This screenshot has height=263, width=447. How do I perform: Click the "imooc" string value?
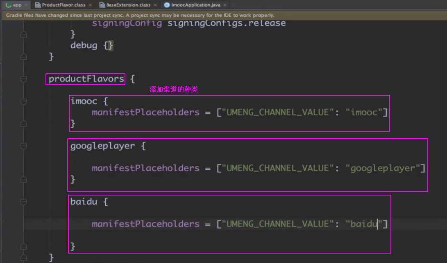tap(364, 112)
